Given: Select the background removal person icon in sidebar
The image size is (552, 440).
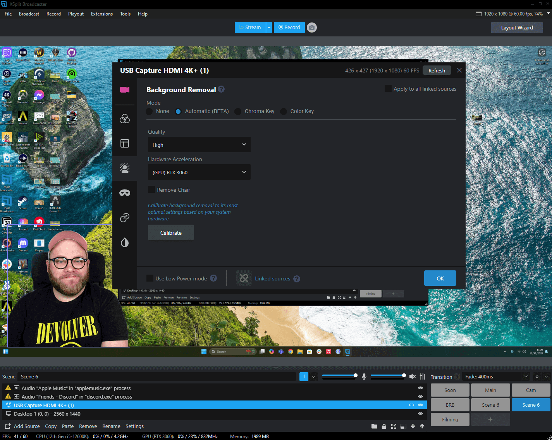Looking at the screenshot, I should [x=125, y=168].
